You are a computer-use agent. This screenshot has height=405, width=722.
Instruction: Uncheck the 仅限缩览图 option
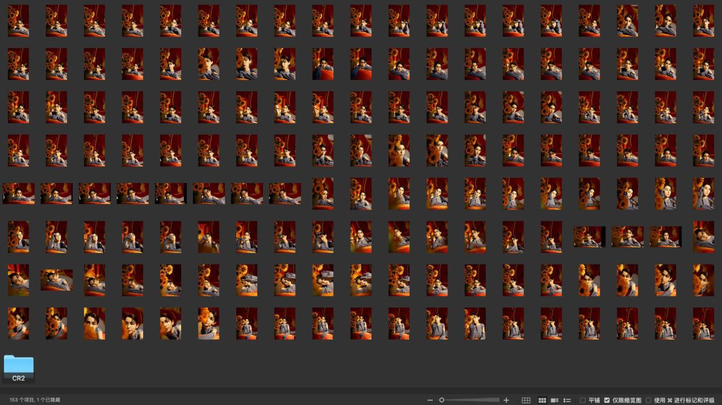pos(607,400)
